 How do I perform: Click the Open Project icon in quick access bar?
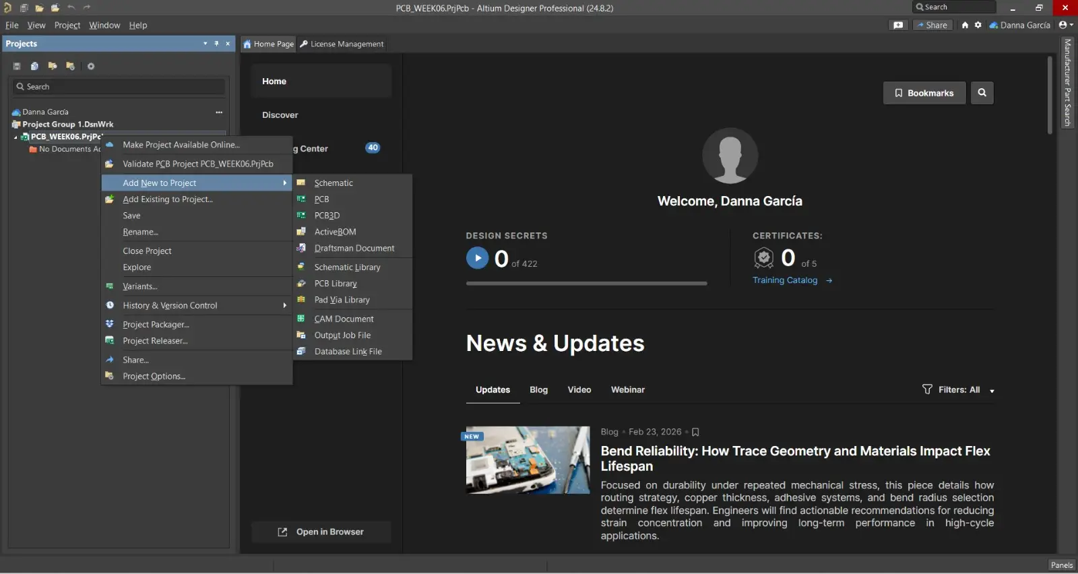coord(55,7)
